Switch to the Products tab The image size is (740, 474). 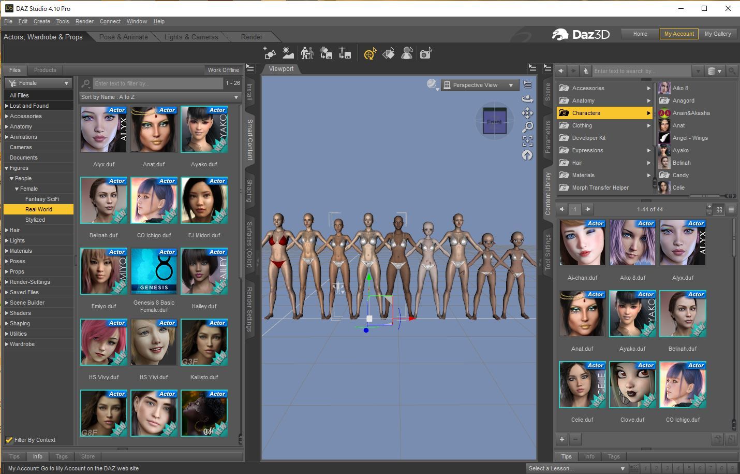coord(45,70)
